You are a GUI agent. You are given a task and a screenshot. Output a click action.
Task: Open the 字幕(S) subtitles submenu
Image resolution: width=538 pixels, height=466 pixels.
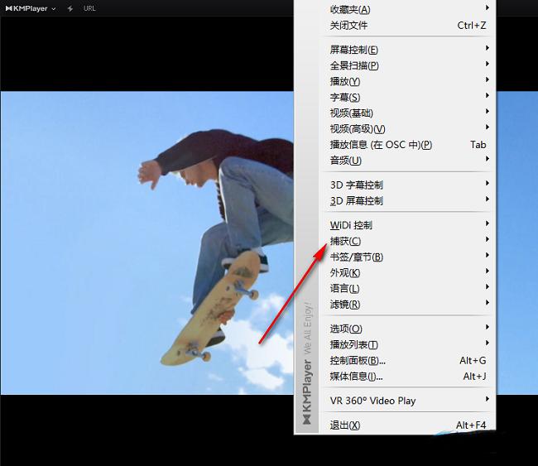pyautogui.click(x=344, y=97)
